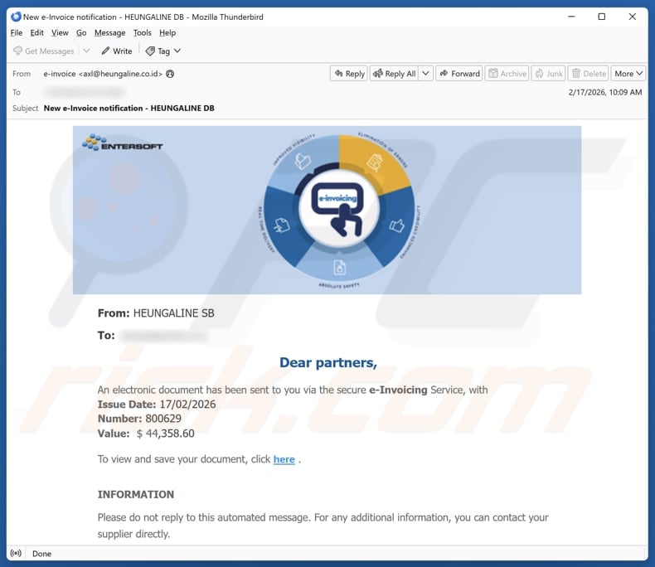Click the central e-invoicing icon in banner

point(339,209)
